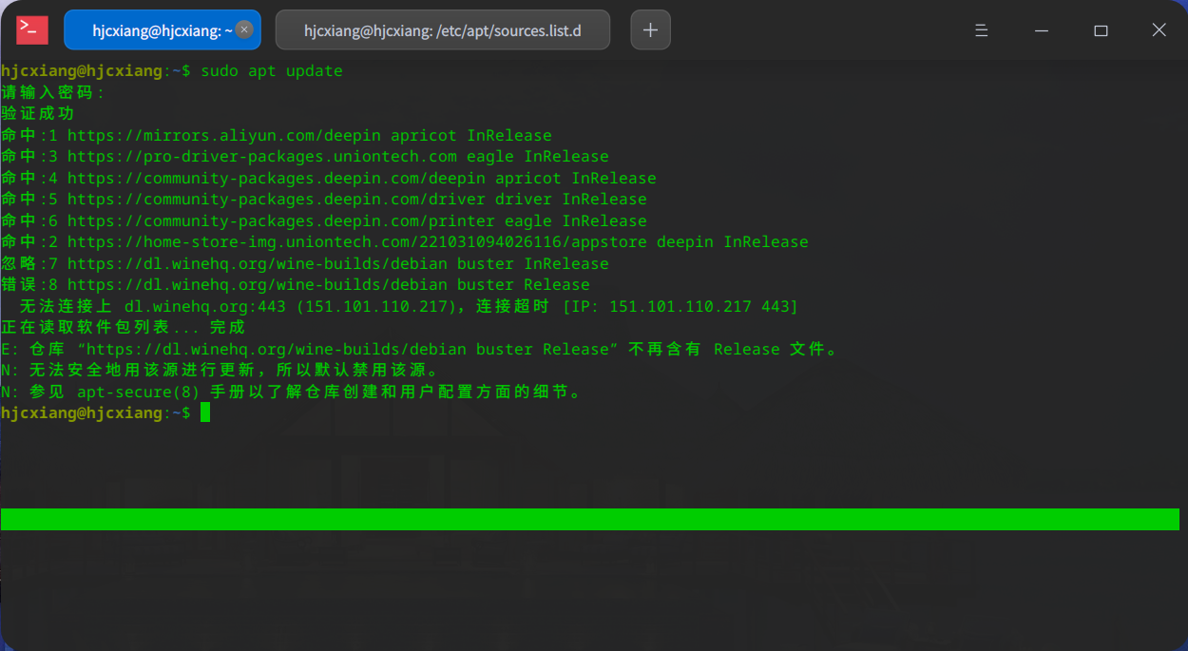This screenshot has height=651, width=1188.
Task: Close the first tab using its x icon
Action: point(244,29)
